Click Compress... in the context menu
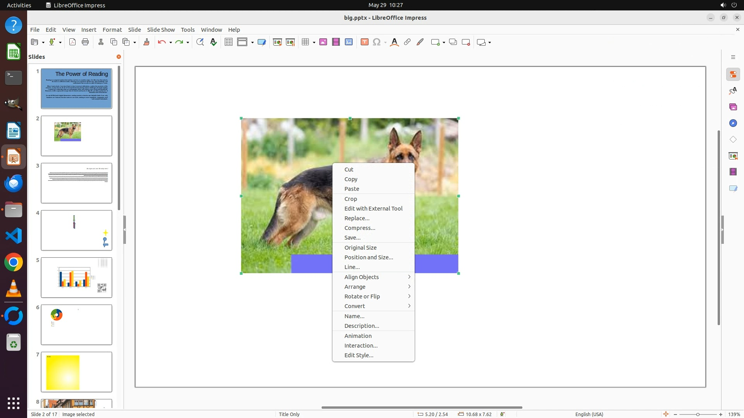Image resolution: width=744 pixels, height=418 pixels. [x=360, y=228]
